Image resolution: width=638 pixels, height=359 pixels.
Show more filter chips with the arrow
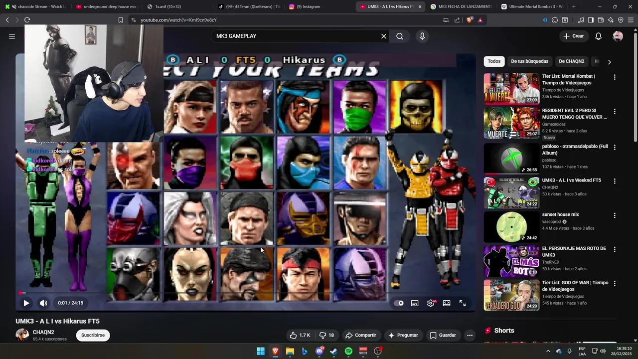[609, 62]
